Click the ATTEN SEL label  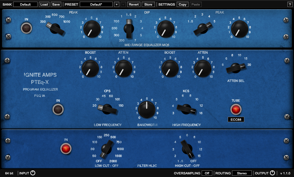coord(236,81)
